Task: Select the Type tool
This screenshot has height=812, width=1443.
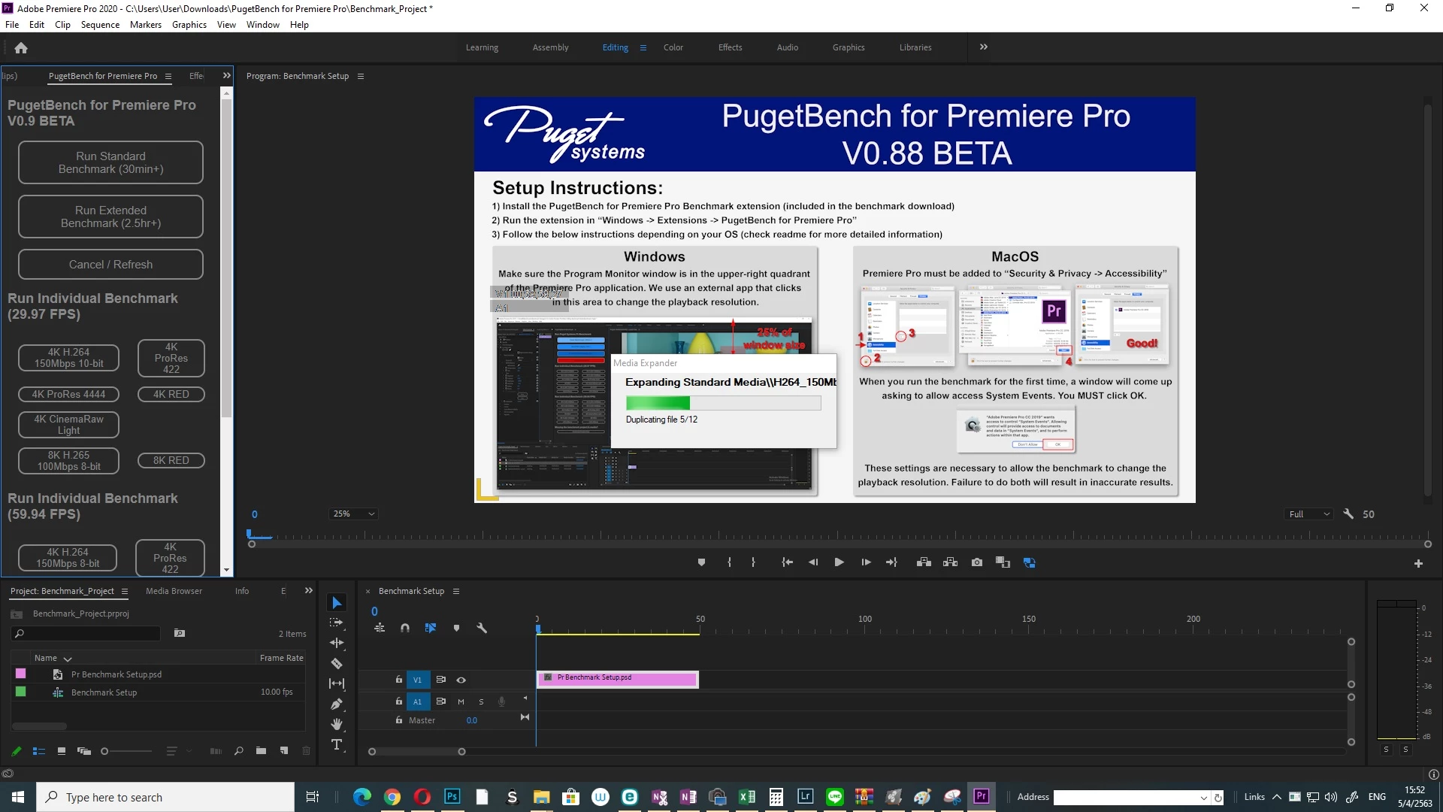Action: pos(337,744)
